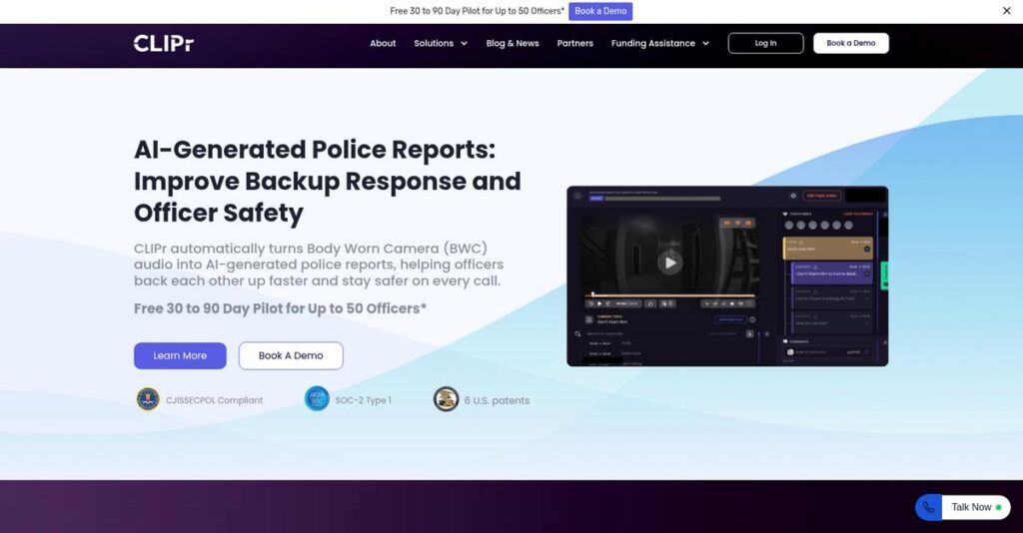Click the hero Book A Demo button
The width and height of the screenshot is (1023, 533).
tap(291, 355)
